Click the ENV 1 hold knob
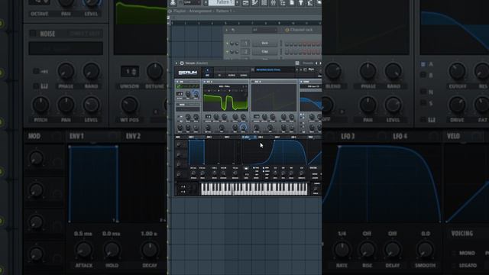 tap(202, 173)
